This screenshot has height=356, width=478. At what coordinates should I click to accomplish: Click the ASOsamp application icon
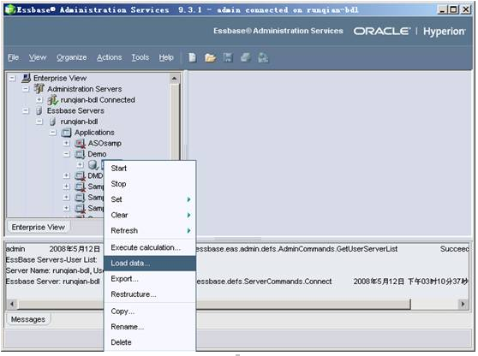(80, 144)
